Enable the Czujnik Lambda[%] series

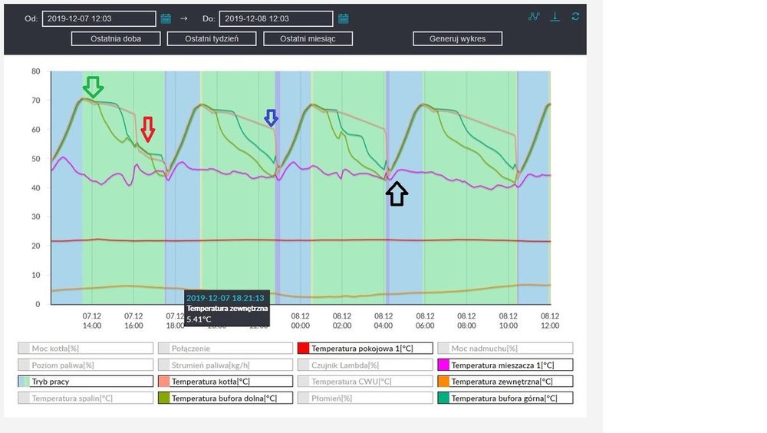tap(365, 365)
